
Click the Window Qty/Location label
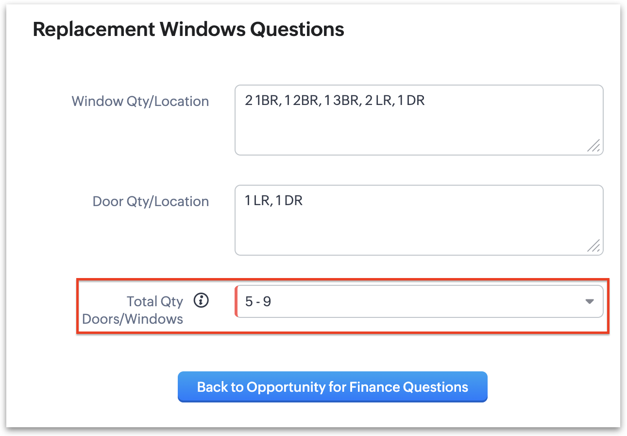tap(140, 101)
